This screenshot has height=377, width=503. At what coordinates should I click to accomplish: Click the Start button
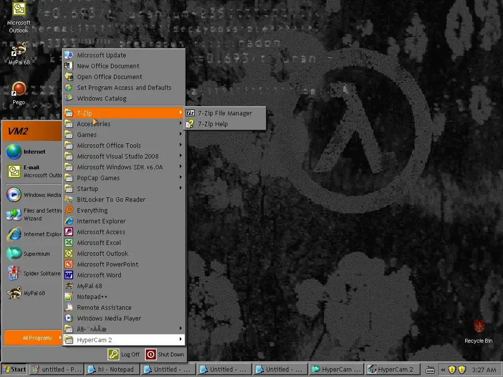(14, 369)
